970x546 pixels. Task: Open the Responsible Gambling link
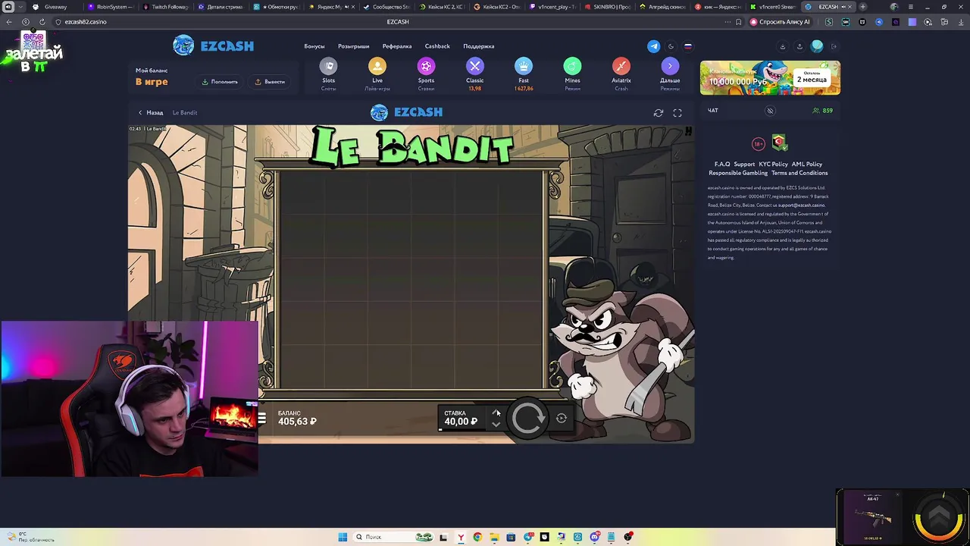(x=738, y=173)
